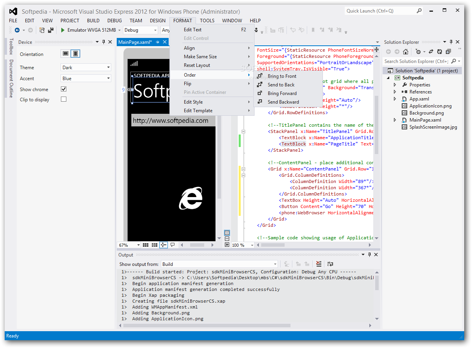
Task: Collapse the ContentPanel Grid code region
Action: [243, 169]
